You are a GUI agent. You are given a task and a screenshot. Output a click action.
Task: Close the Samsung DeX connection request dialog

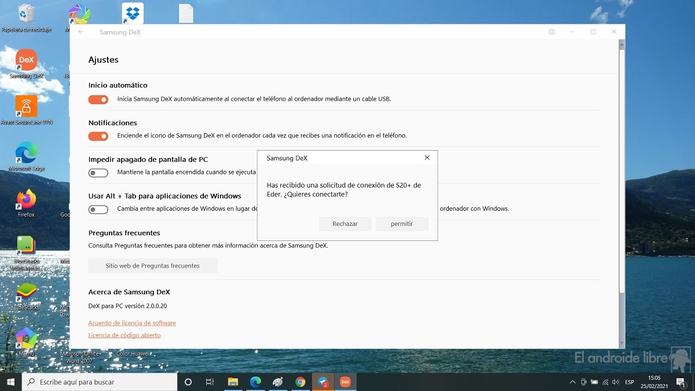coord(427,158)
